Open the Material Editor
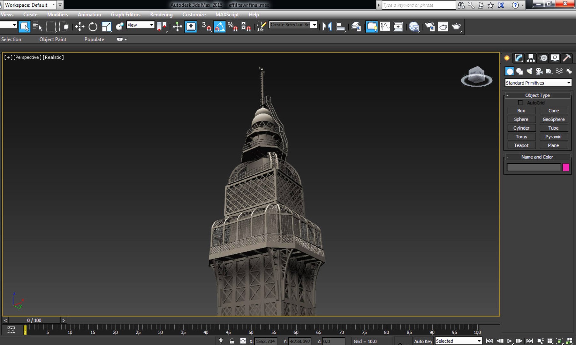The height and width of the screenshot is (345, 576). click(414, 27)
